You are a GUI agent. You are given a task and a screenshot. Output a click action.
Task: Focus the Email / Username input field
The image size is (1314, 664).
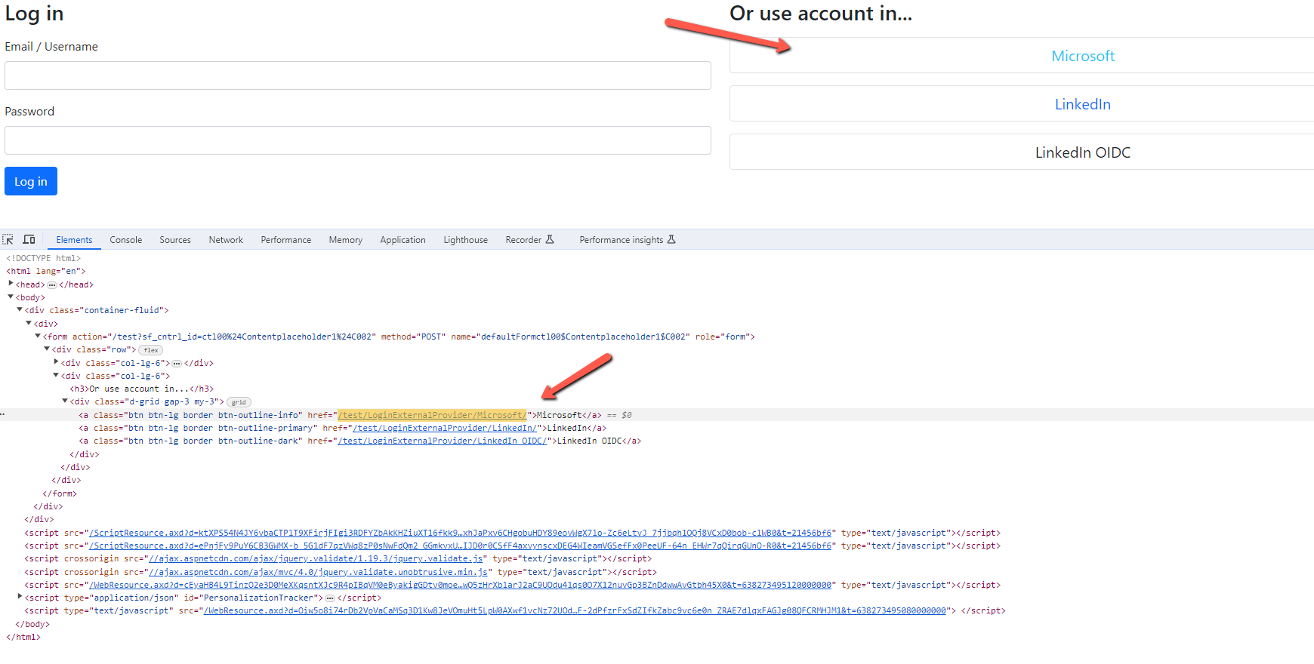358,75
